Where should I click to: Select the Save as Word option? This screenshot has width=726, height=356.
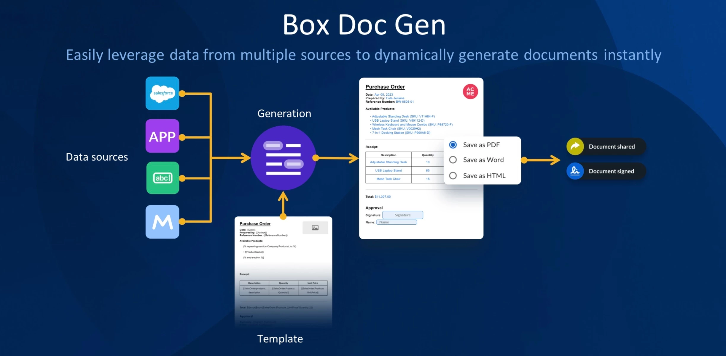click(453, 160)
